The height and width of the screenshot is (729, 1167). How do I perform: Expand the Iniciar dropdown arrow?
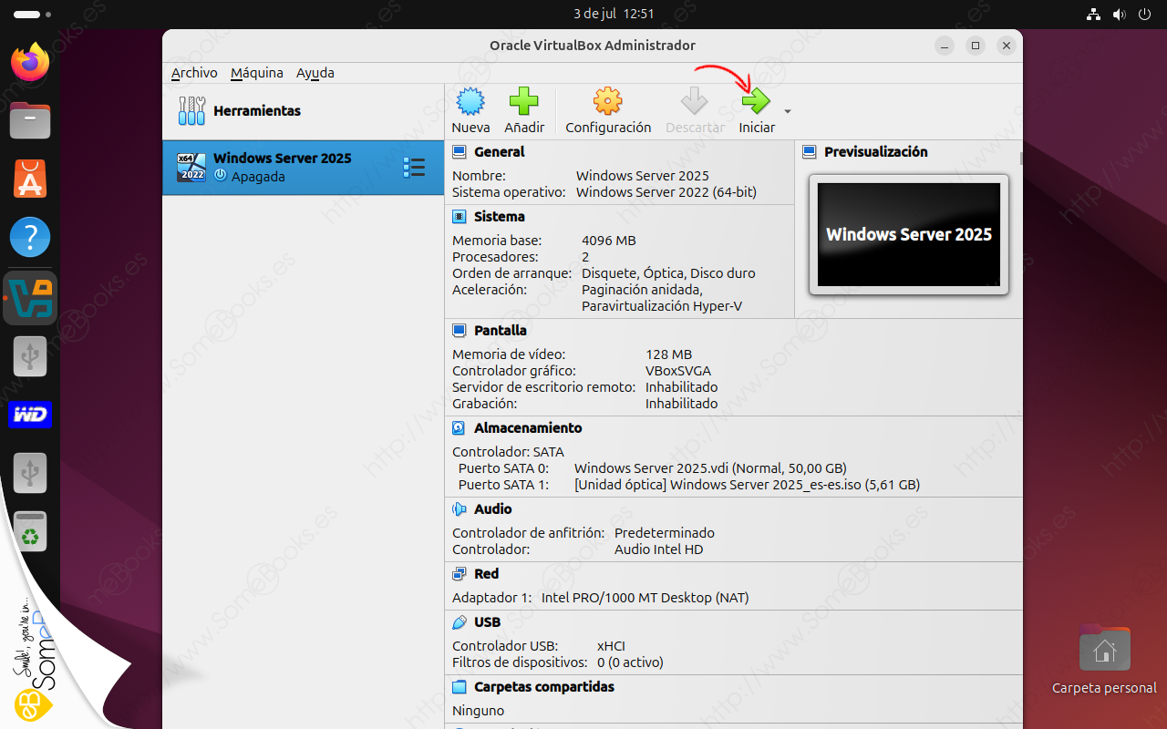pos(788,112)
